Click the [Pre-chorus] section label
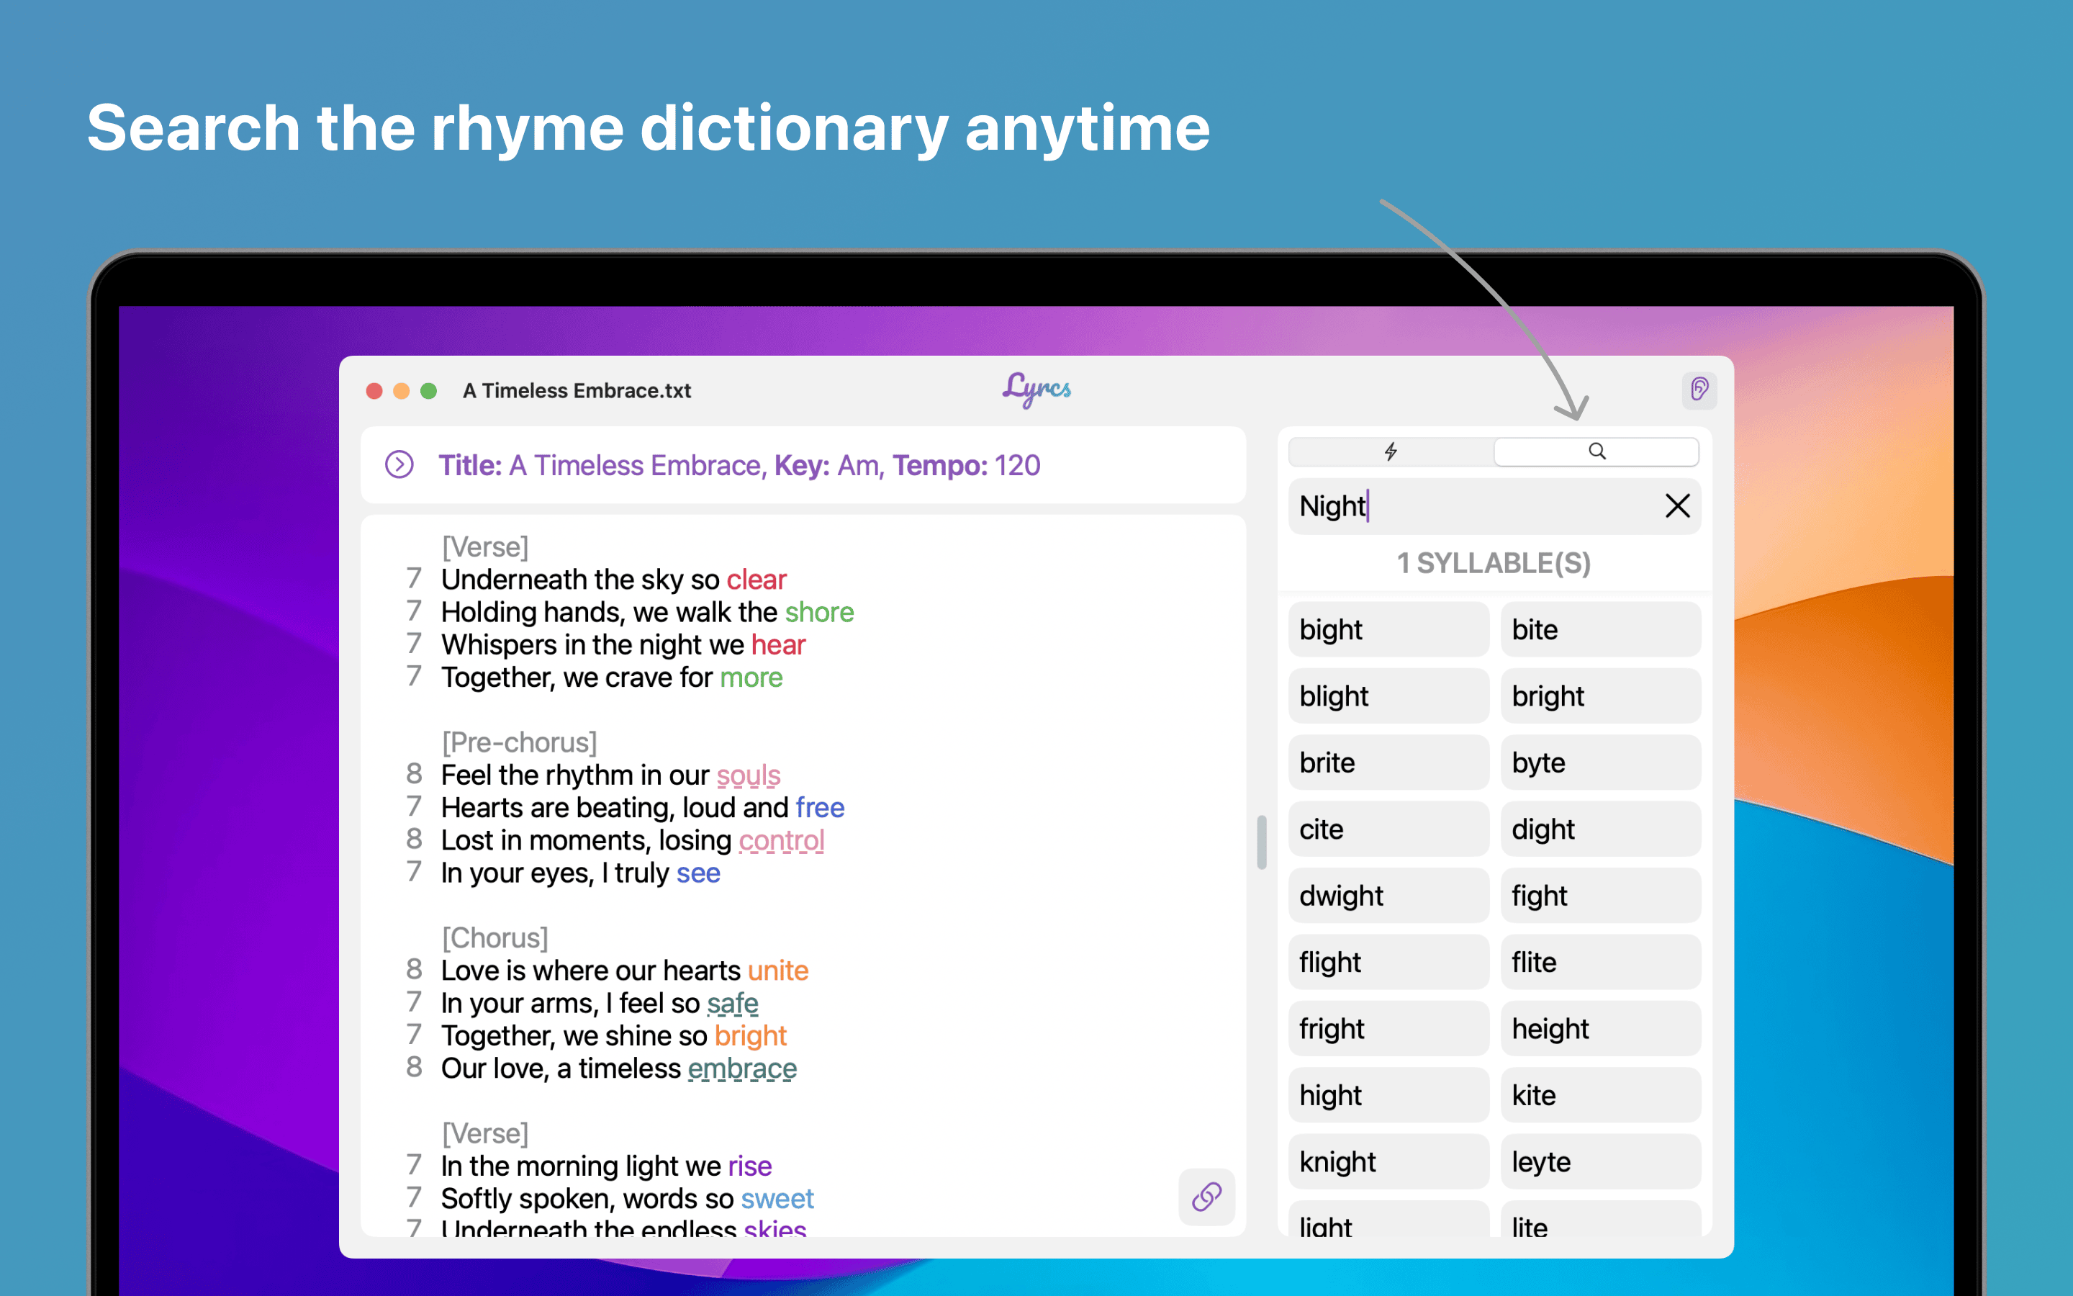This screenshot has width=2073, height=1296. [518, 742]
